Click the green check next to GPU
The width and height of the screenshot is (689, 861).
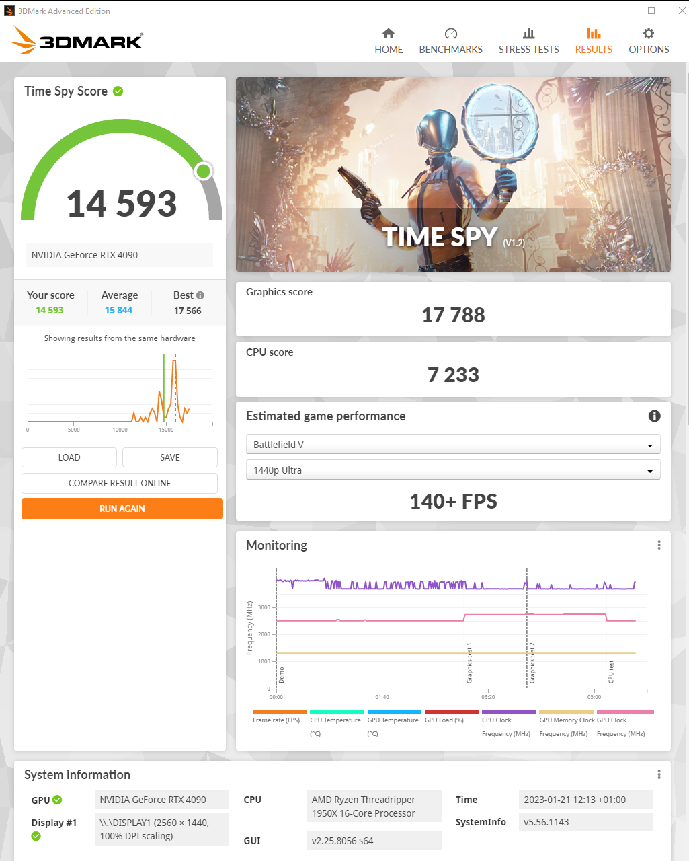coord(57,800)
